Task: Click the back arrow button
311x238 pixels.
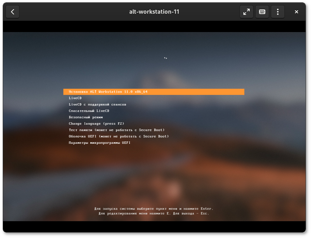Action: point(13,12)
